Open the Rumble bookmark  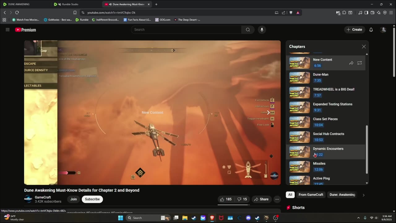(x=82, y=20)
